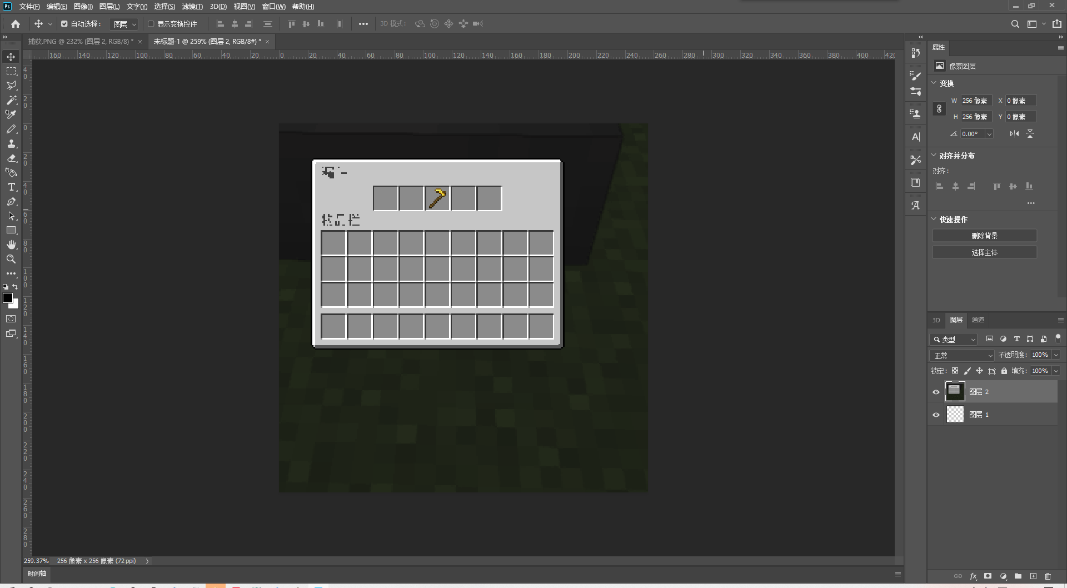This screenshot has height=588, width=1067.
Task: Select the Horizontal Type tool
Action: 11,187
